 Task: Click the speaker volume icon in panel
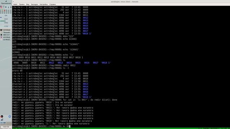6,7
